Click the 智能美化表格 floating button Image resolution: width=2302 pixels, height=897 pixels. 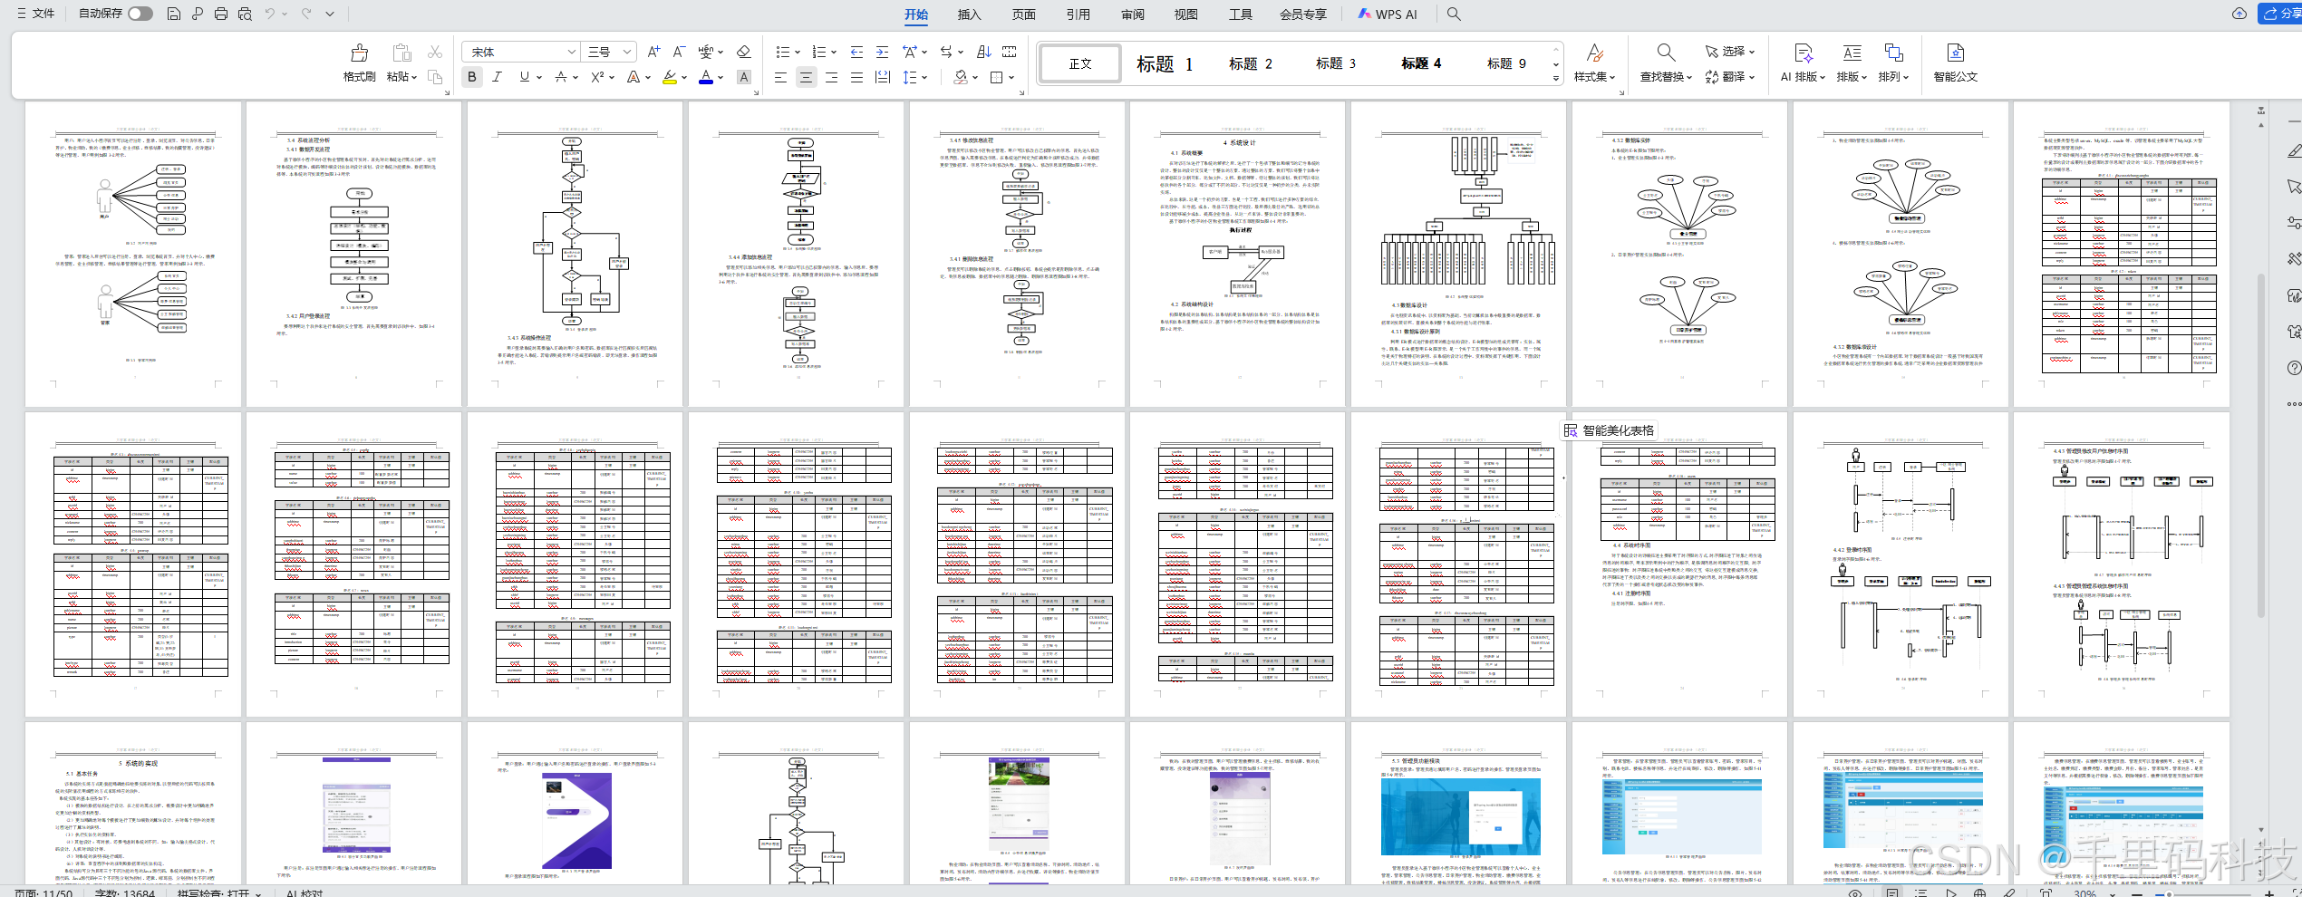click(x=1609, y=430)
